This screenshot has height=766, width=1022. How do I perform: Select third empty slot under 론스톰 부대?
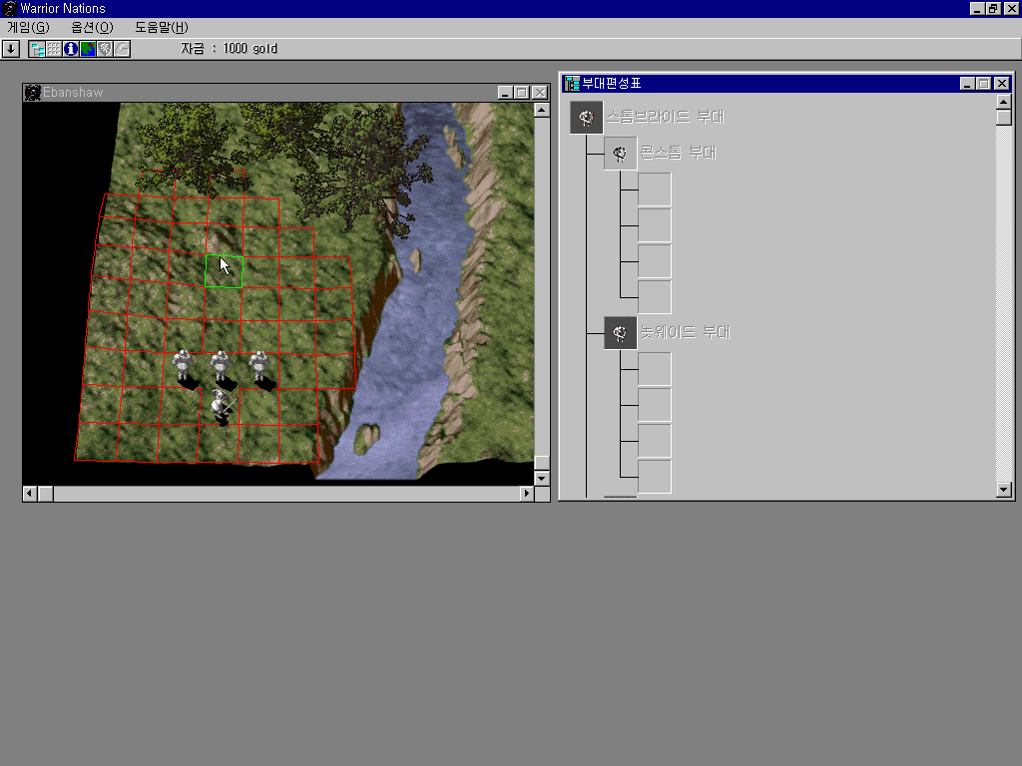click(x=655, y=261)
